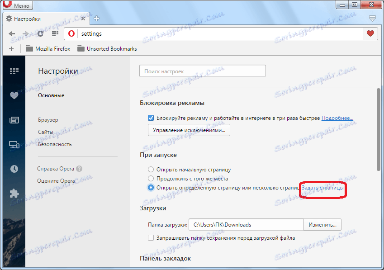Focus the Поиск настроек search field

click(x=203, y=71)
